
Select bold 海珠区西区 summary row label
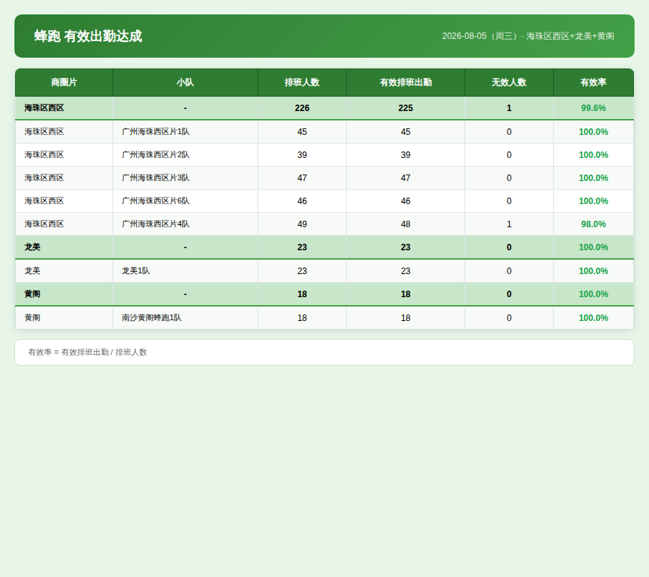[x=44, y=108]
